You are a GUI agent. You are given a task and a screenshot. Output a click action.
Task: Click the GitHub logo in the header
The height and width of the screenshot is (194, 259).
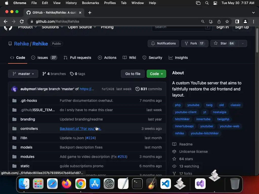coord(8,28)
